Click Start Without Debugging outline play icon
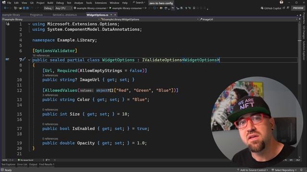The height and width of the screenshot is (172, 307). click(146, 8)
